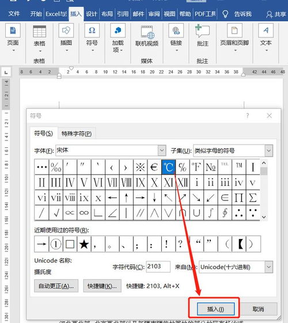Click the 自动更正(A) button
This screenshot has height=323, width=288.
click(x=56, y=286)
